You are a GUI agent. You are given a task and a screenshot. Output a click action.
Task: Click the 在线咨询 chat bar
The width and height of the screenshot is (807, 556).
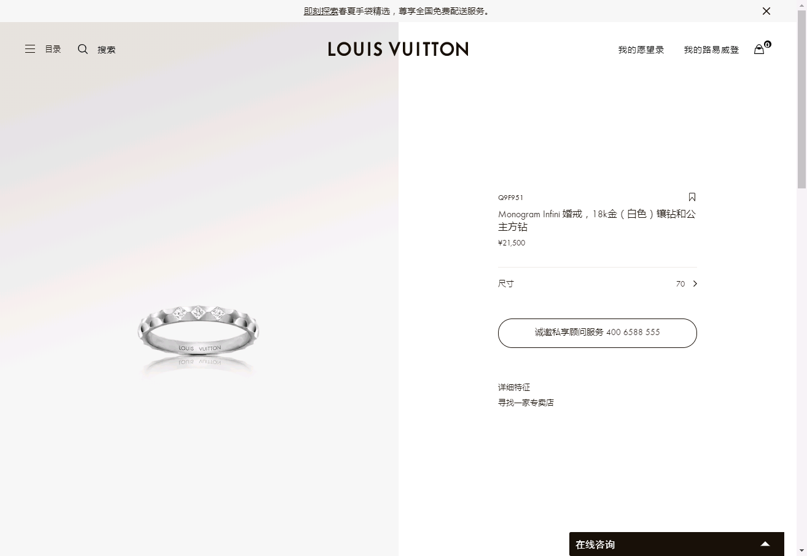coord(677,544)
